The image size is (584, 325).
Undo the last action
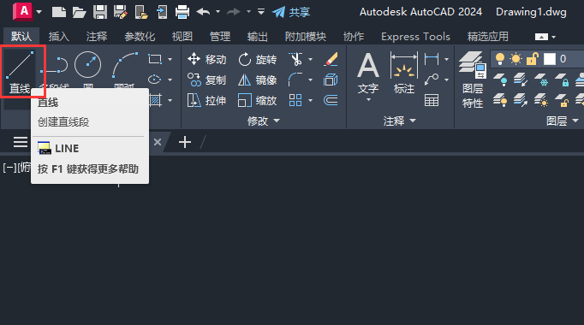(x=203, y=12)
